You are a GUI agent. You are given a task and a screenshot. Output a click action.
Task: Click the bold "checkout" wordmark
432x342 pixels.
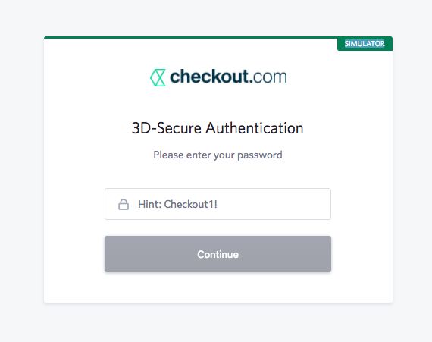point(209,77)
